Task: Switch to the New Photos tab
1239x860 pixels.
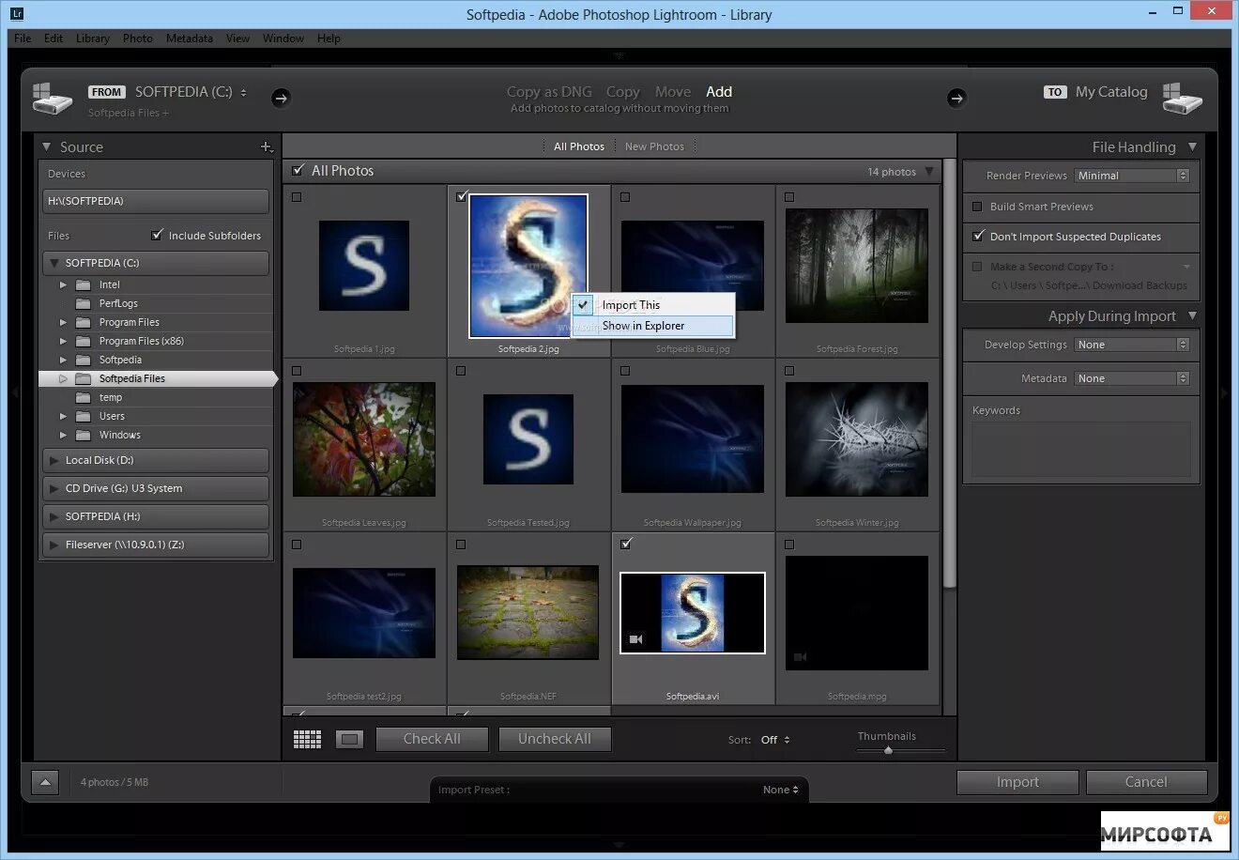Action: [x=654, y=146]
